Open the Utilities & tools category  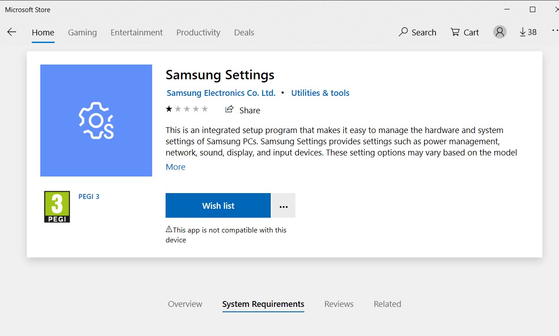click(x=320, y=93)
